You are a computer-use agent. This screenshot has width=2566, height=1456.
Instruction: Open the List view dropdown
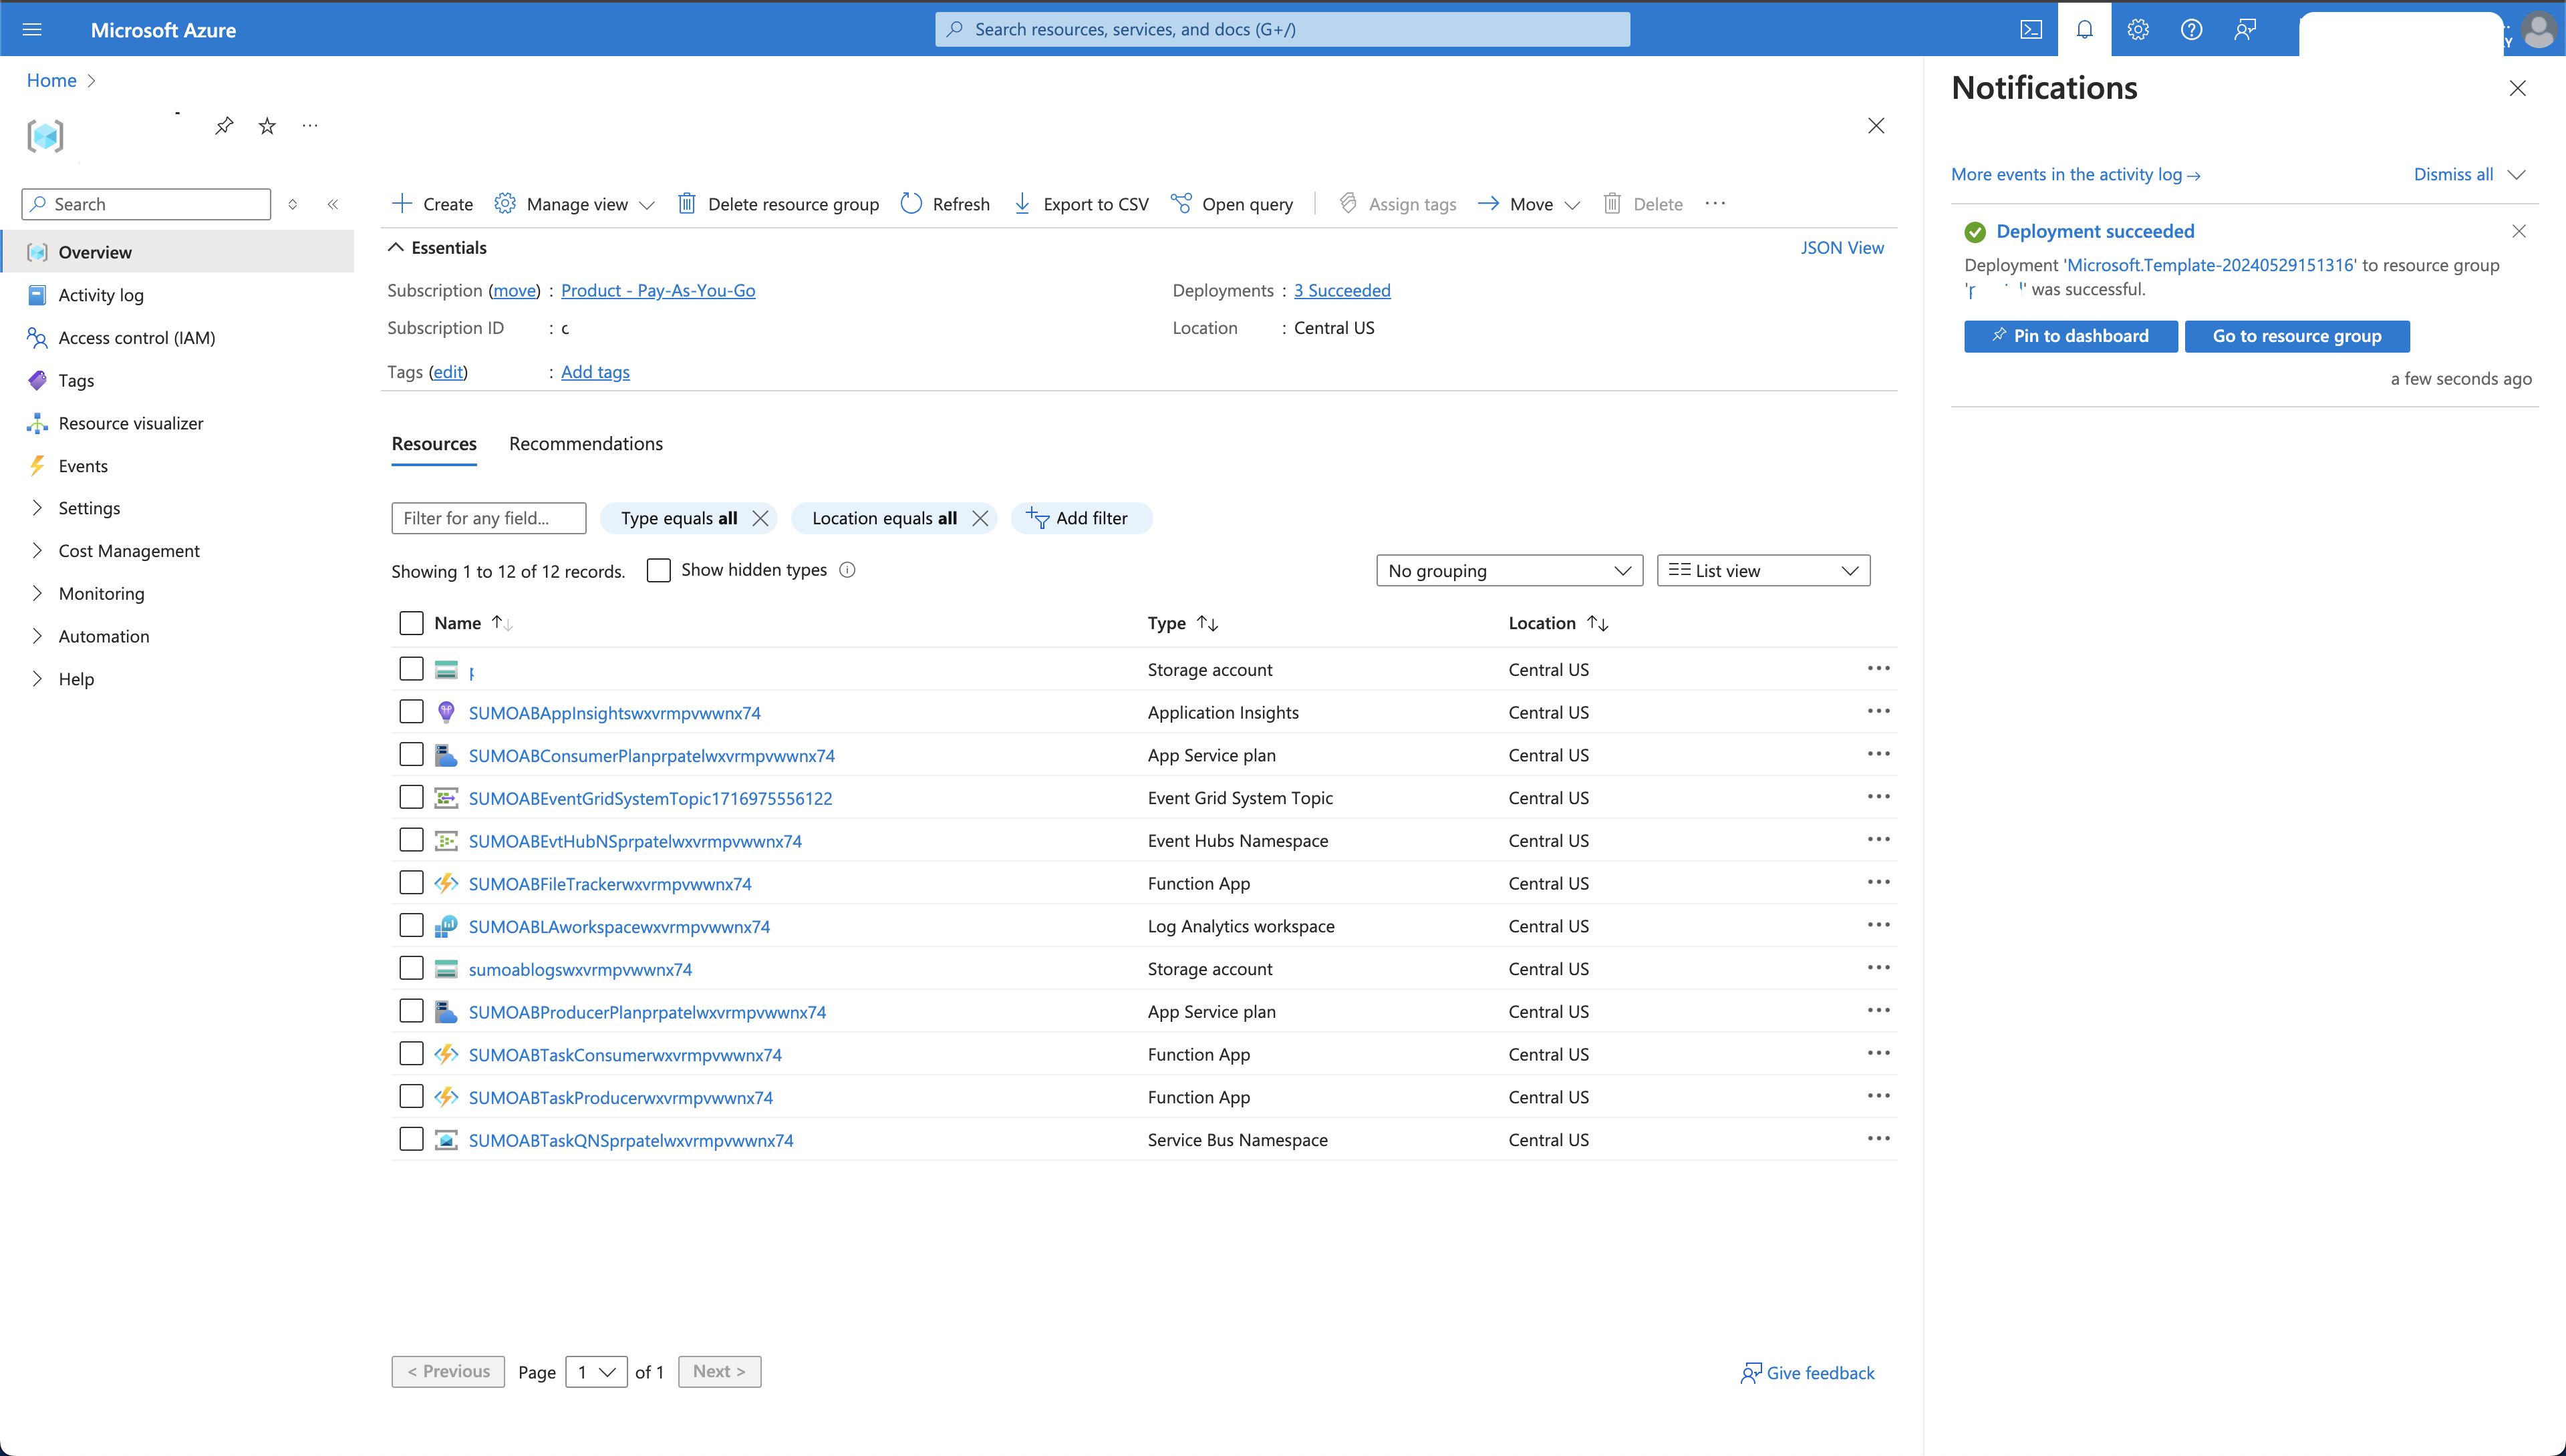1763,570
